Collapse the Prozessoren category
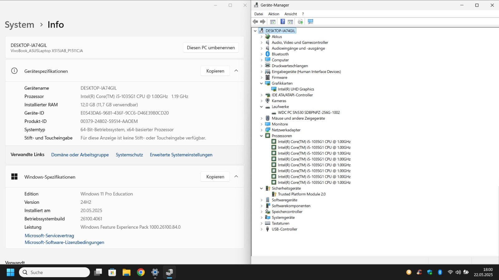Screen dimensions: 499x280 point(261,136)
